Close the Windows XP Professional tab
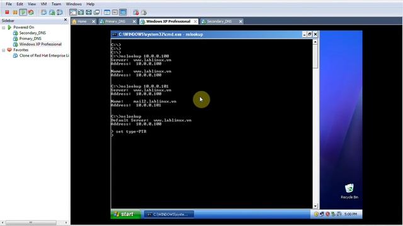 click(195, 21)
